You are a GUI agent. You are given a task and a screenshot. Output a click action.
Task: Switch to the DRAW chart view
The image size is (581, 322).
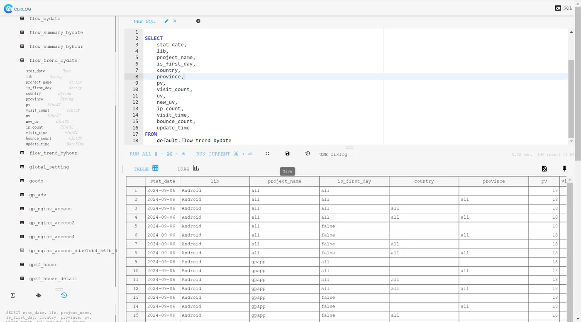(183, 169)
